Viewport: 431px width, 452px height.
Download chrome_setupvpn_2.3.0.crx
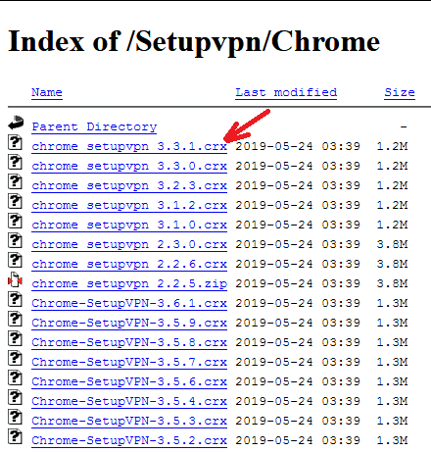[129, 245]
